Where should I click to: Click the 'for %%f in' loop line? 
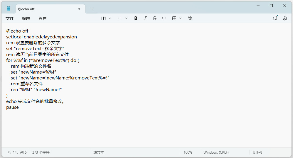pyautogui.click(x=43, y=60)
